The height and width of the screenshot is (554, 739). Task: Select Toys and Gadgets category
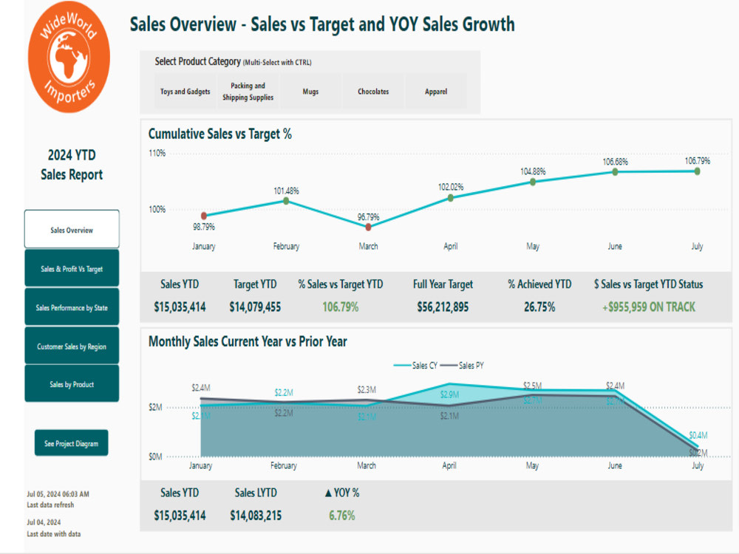[185, 92]
